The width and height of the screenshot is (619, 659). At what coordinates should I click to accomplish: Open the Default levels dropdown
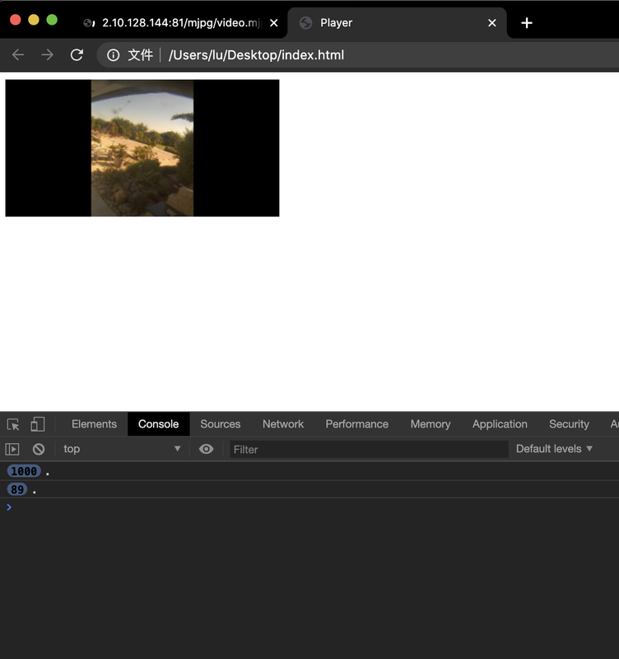point(554,449)
